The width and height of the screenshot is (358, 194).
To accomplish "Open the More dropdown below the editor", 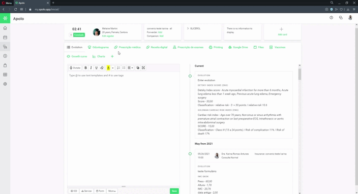I will (x=112, y=191).
